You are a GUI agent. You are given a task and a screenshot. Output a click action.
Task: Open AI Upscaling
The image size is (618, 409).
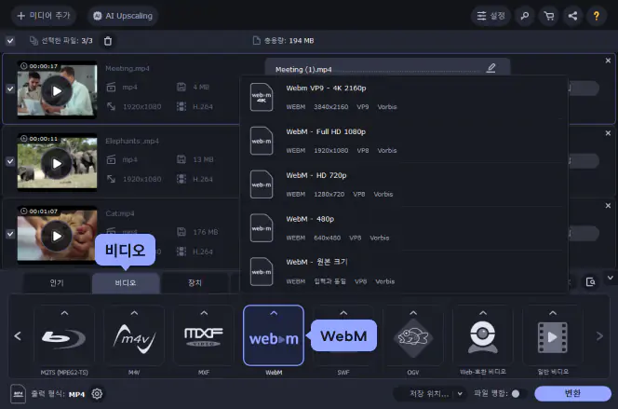(x=123, y=16)
